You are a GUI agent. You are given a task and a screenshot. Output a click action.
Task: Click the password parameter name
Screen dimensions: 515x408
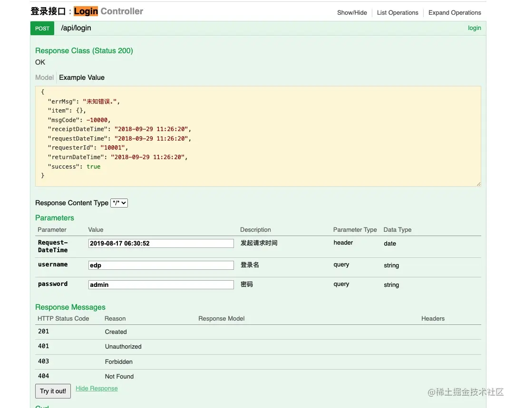(x=53, y=284)
